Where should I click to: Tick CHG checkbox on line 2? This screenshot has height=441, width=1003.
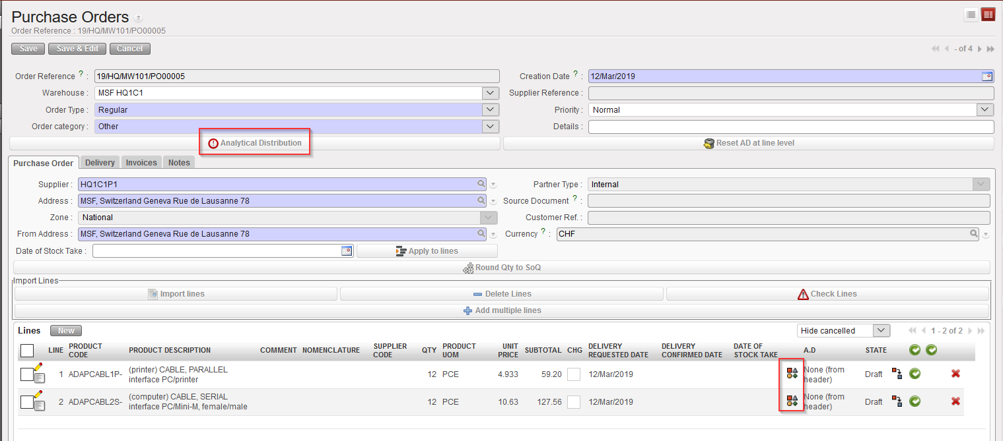(574, 401)
